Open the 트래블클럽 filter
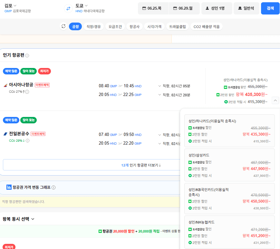The width and height of the screenshot is (280, 249). tap(178, 26)
